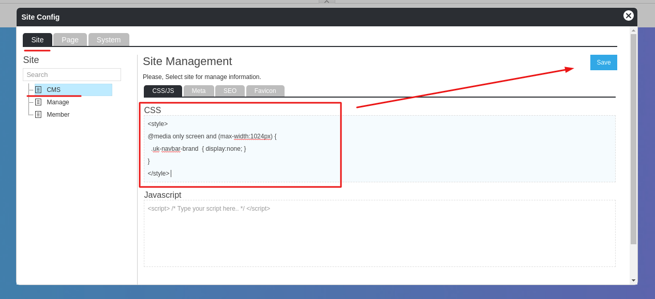Click the 'Site Management' heading text
Viewport: 655px width, 299px height.
(187, 61)
